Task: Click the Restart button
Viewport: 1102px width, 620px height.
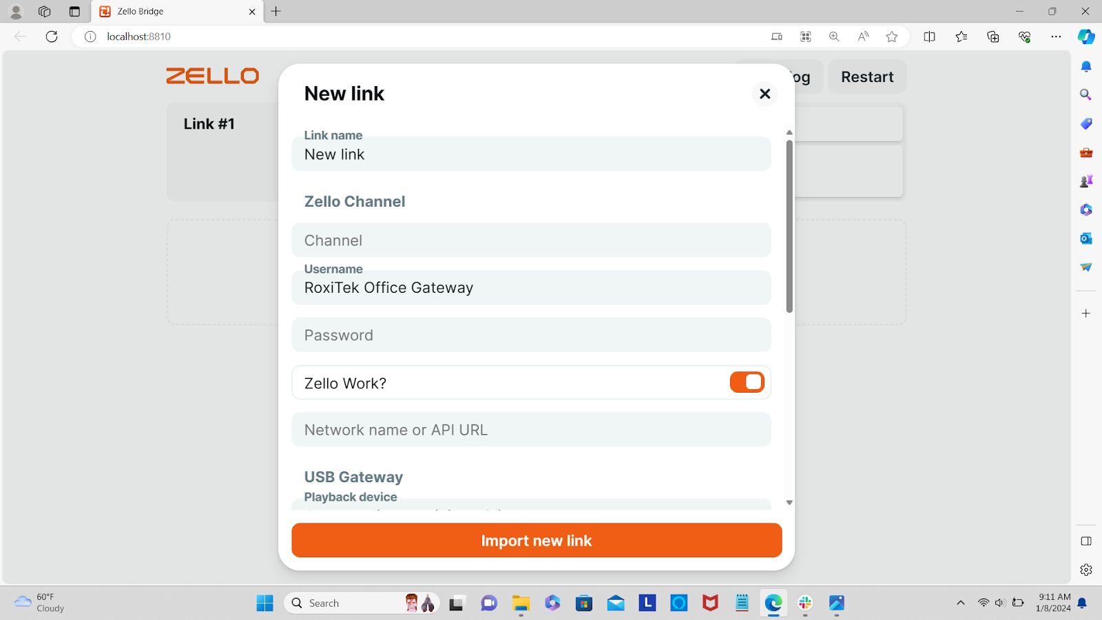Action: coord(867,76)
